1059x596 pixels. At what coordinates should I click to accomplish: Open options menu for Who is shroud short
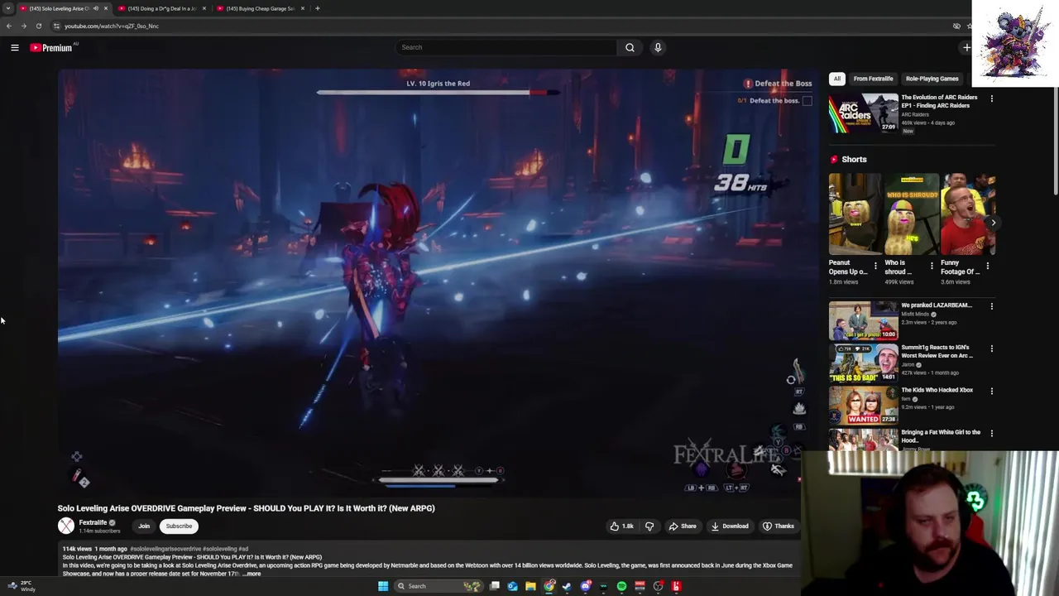tap(932, 266)
